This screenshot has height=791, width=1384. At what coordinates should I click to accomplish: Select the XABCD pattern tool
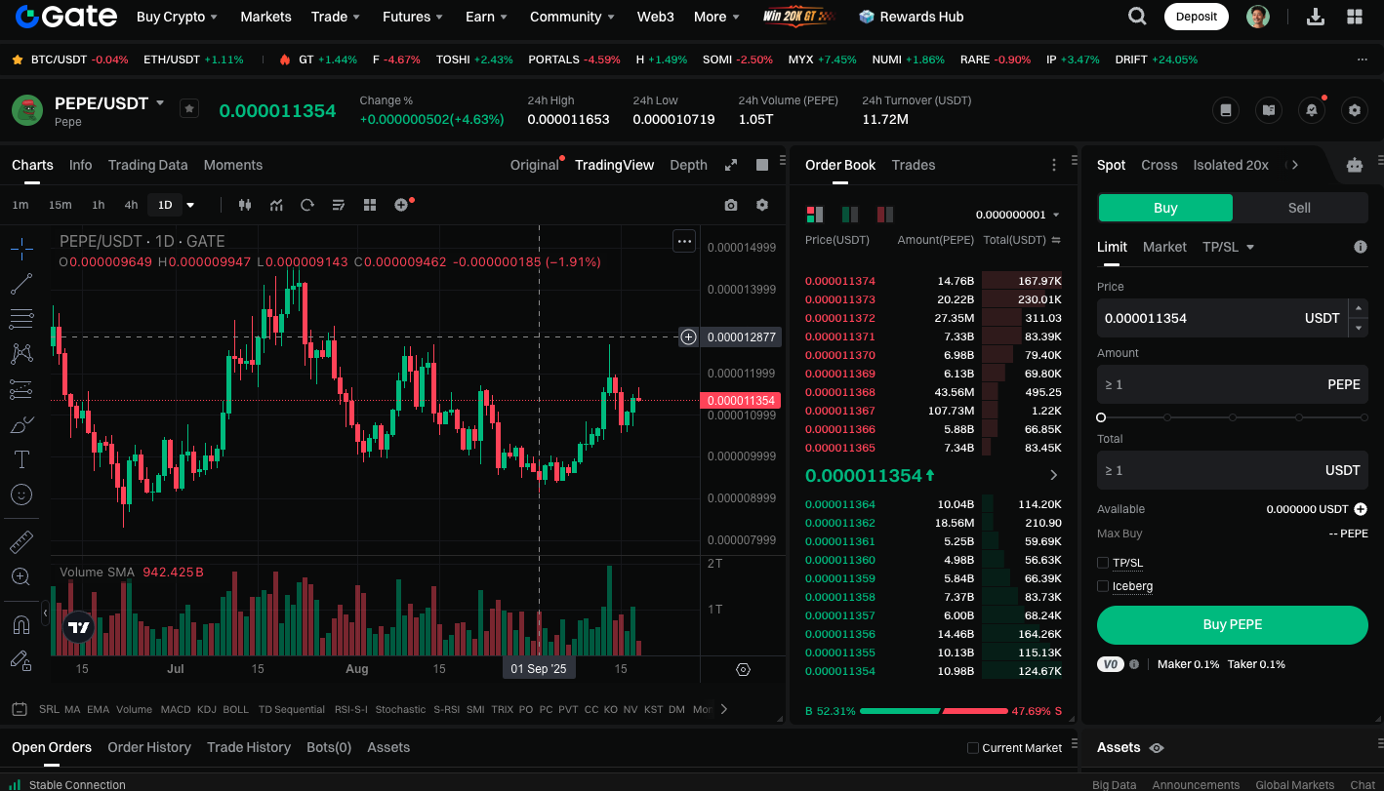click(21, 354)
